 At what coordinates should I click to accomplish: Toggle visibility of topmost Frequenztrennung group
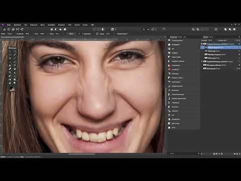[x=239, y=44]
